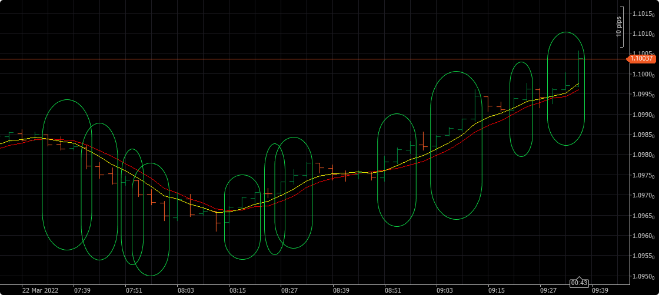Click the 1.0955 price axis label
Viewport: 659px width, 295px height.
tap(644, 256)
